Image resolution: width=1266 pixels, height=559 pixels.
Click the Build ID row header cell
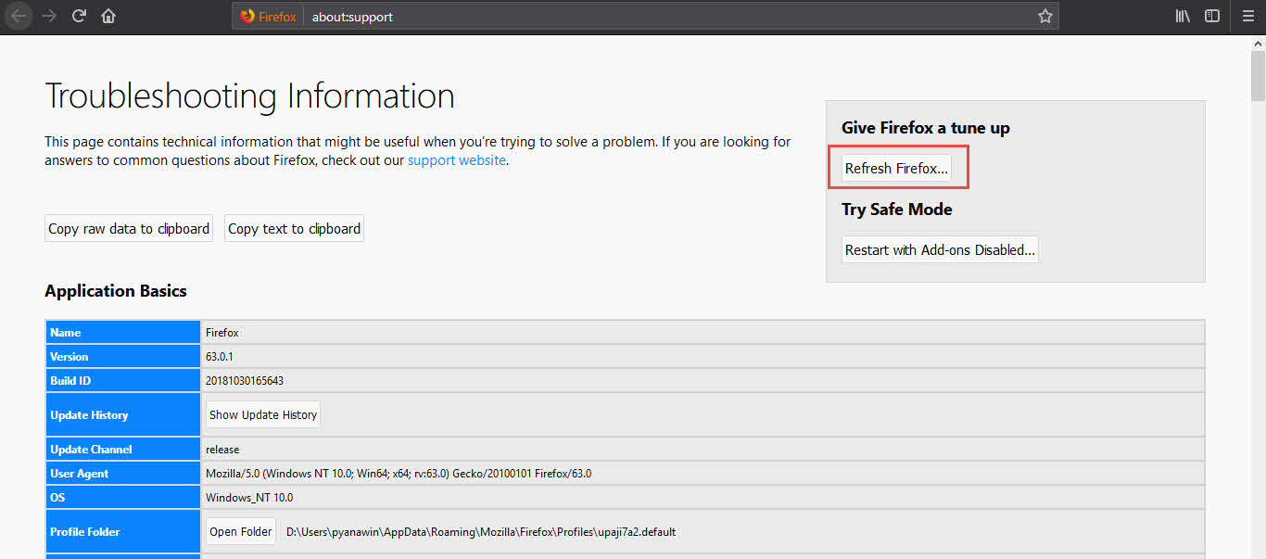point(123,381)
